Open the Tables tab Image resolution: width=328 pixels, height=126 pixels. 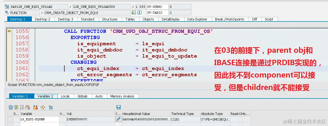tap(130, 19)
